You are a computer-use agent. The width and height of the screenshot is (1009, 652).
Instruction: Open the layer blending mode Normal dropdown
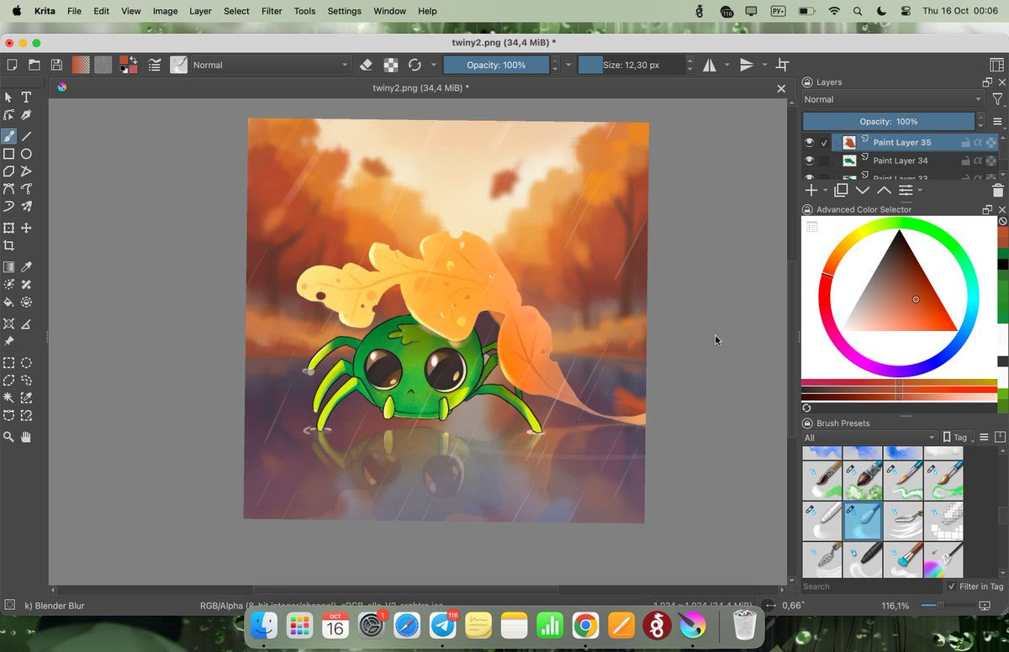pyautogui.click(x=893, y=99)
